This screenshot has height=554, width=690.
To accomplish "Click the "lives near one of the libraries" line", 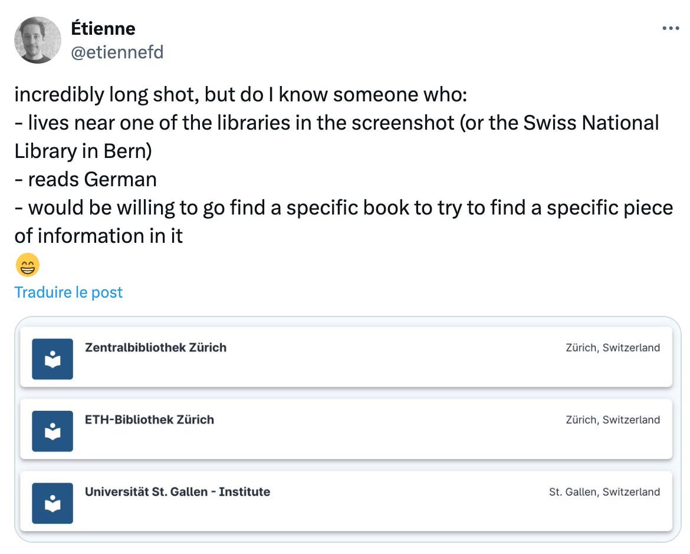I will (x=336, y=123).
